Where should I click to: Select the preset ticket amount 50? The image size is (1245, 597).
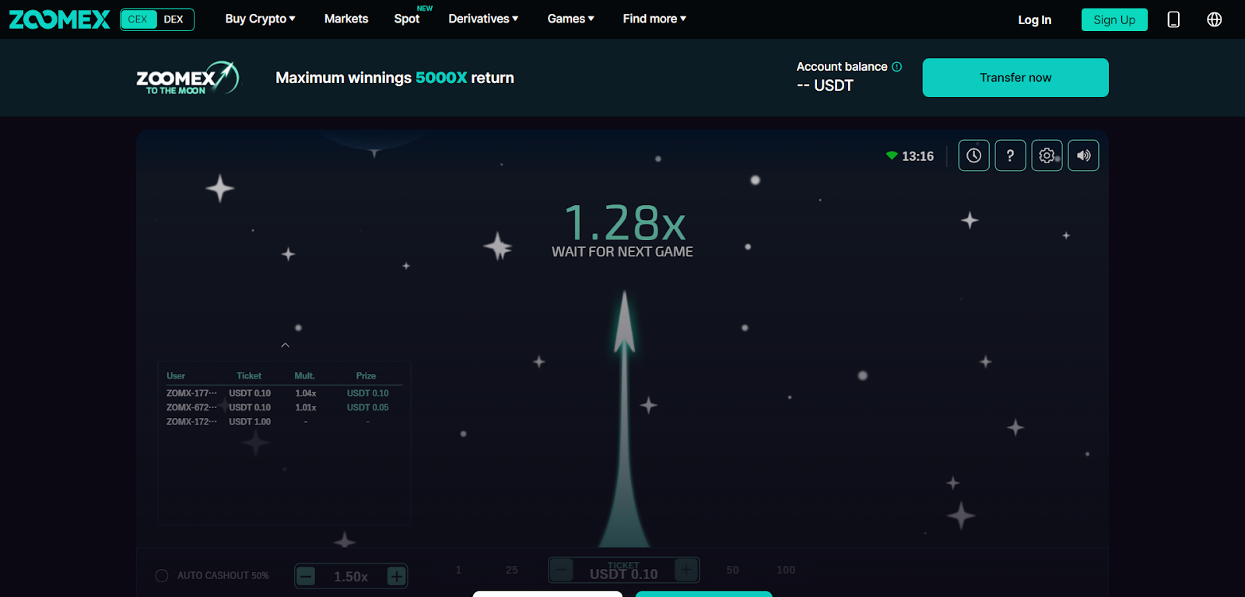tap(732, 570)
